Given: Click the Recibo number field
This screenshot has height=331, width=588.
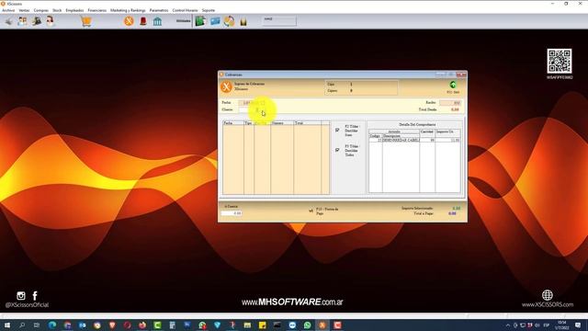Looking at the screenshot, I should pyautogui.click(x=450, y=102).
